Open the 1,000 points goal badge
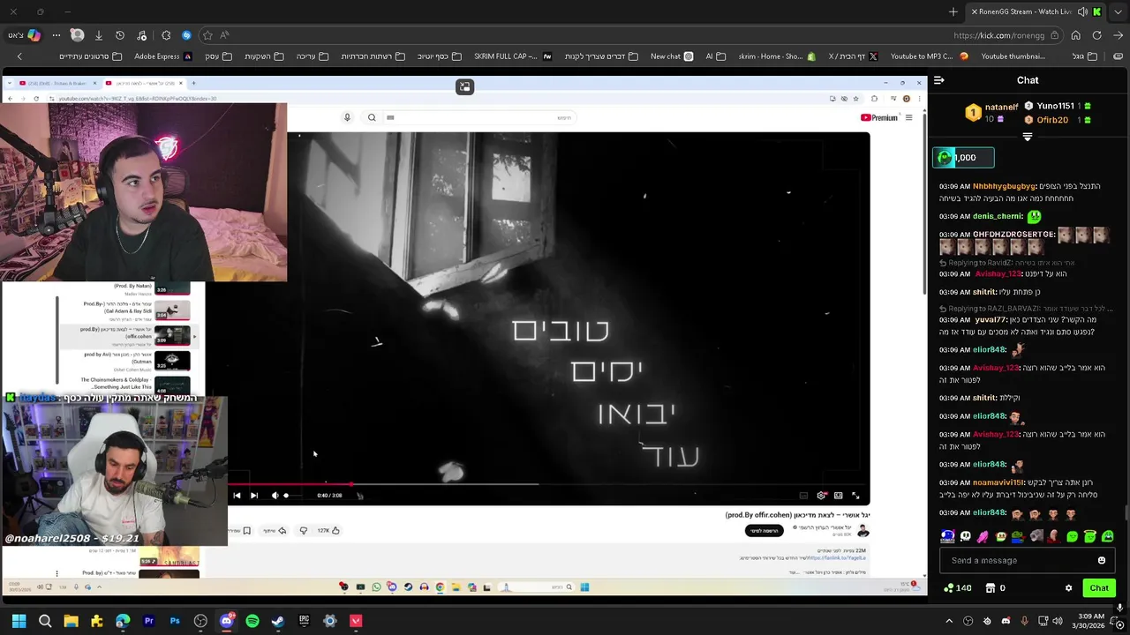The height and width of the screenshot is (635, 1130). [963, 158]
